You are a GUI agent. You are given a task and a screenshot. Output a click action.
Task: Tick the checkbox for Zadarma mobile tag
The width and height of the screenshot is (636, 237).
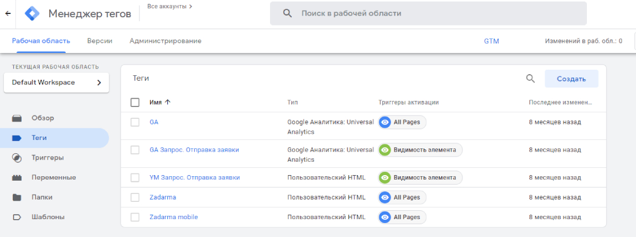point(135,217)
